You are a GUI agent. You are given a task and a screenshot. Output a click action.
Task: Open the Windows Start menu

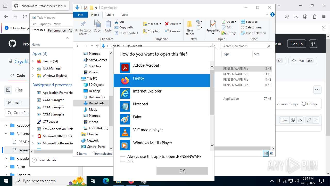pos(6,181)
